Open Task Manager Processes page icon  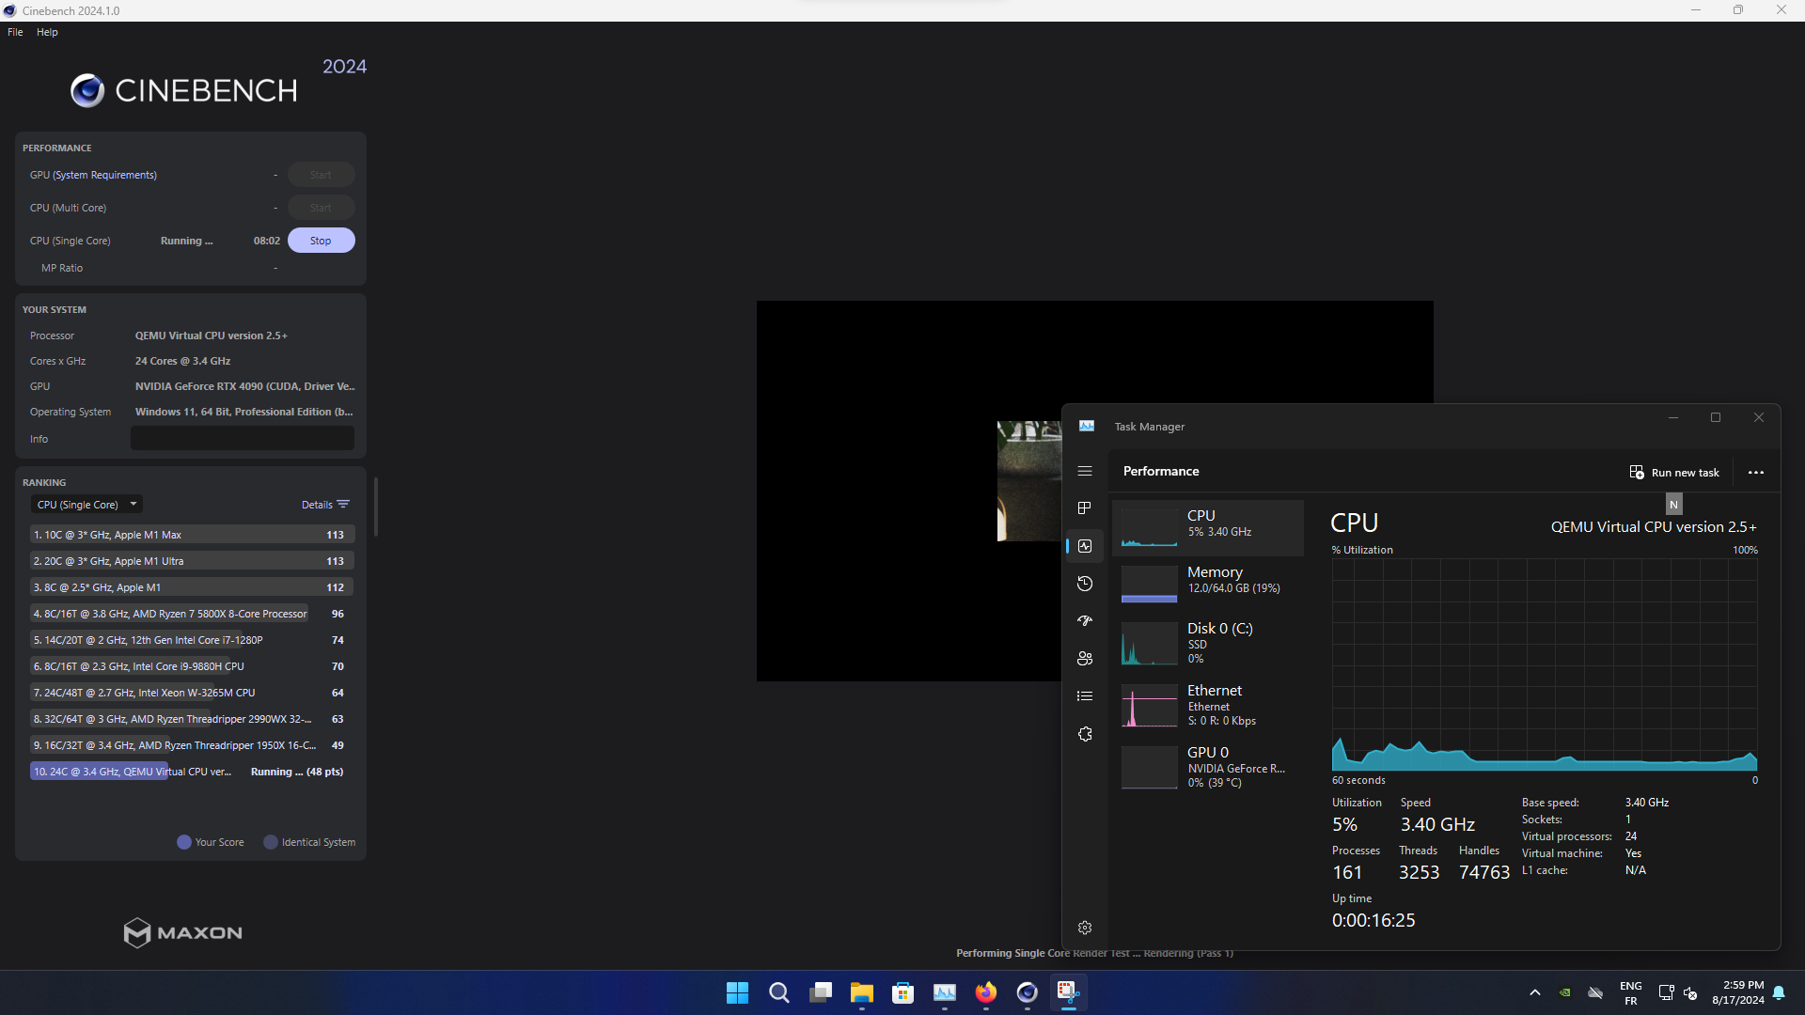pos(1085,508)
